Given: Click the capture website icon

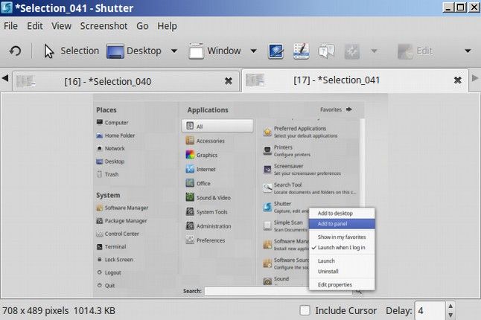Looking at the screenshot, I should pos(275,51).
